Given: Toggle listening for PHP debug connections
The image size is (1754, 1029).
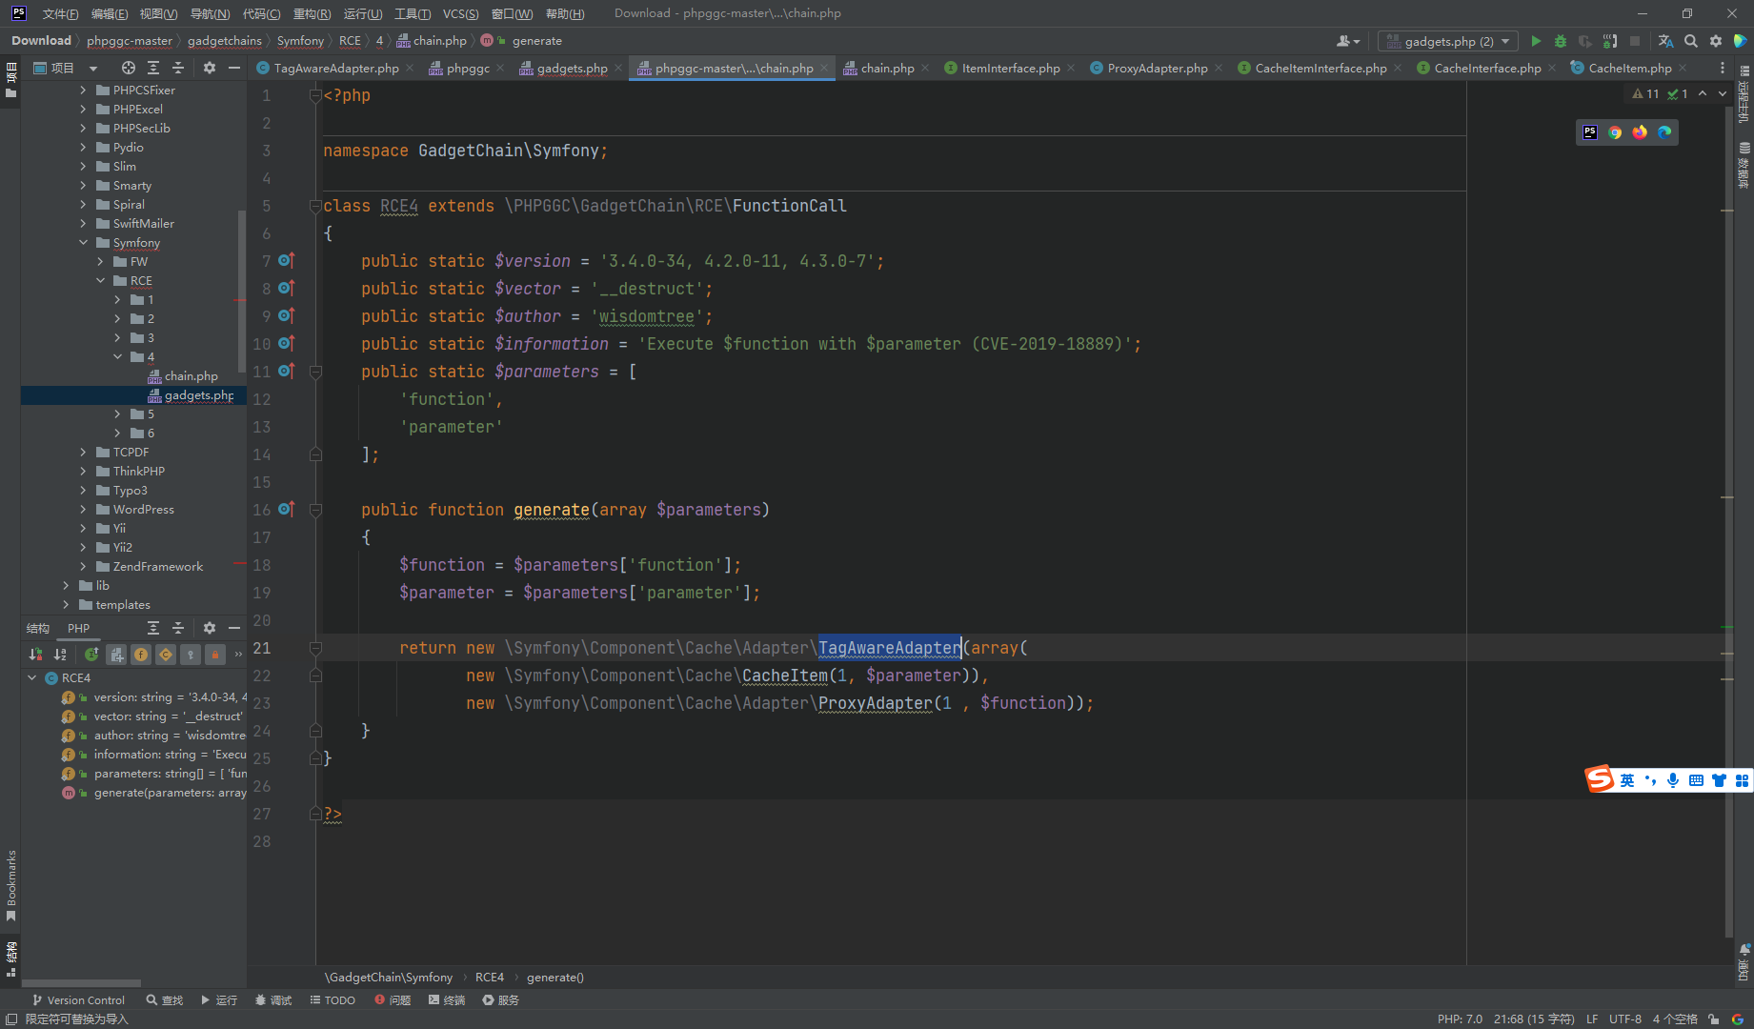Looking at the screenshot, I should [1610, 41].
